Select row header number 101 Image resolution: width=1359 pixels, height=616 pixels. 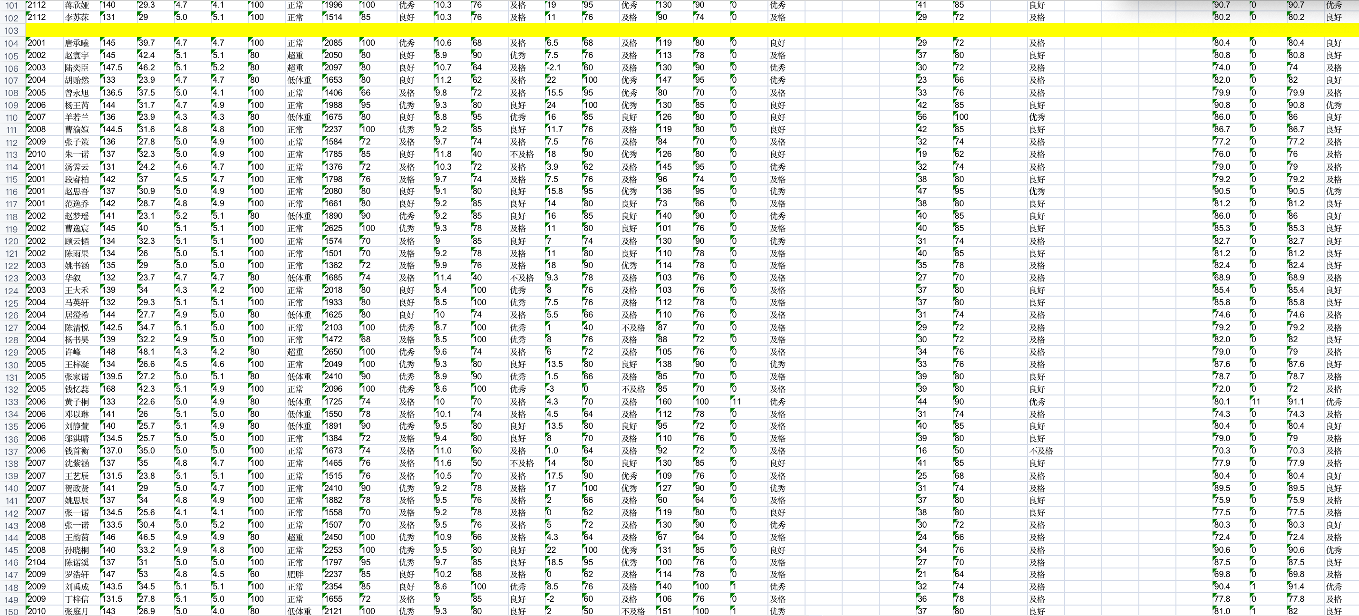pos(11,6)
